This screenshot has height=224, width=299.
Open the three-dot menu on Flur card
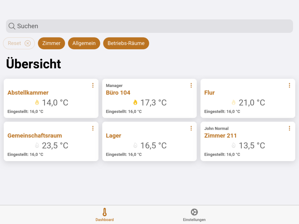coord(289,85)
